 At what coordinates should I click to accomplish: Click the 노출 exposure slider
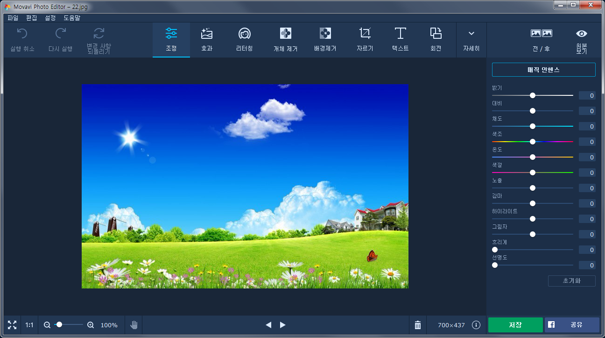click(533, 188)
